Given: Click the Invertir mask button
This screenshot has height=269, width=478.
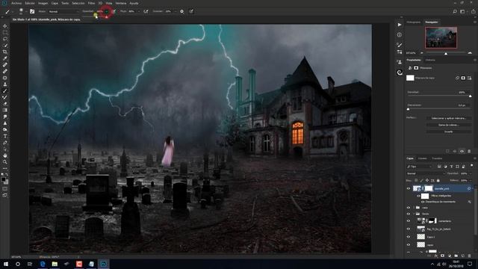Looking at the screenshot, I should [x=448, y=132].
